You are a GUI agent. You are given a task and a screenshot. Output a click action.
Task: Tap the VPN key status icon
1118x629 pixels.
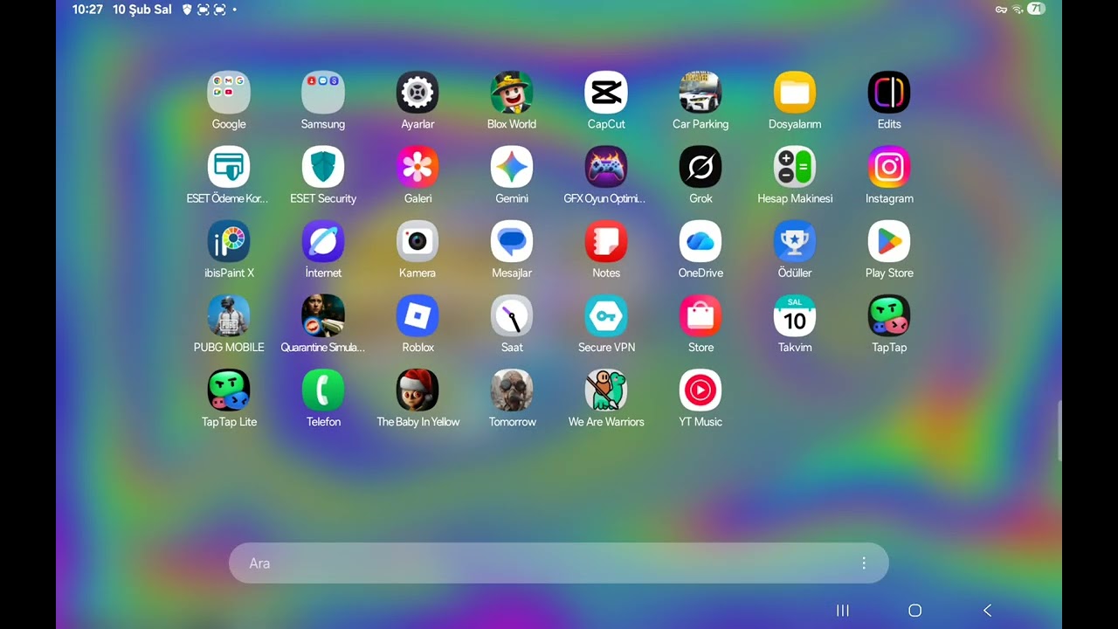point(1001,10)
